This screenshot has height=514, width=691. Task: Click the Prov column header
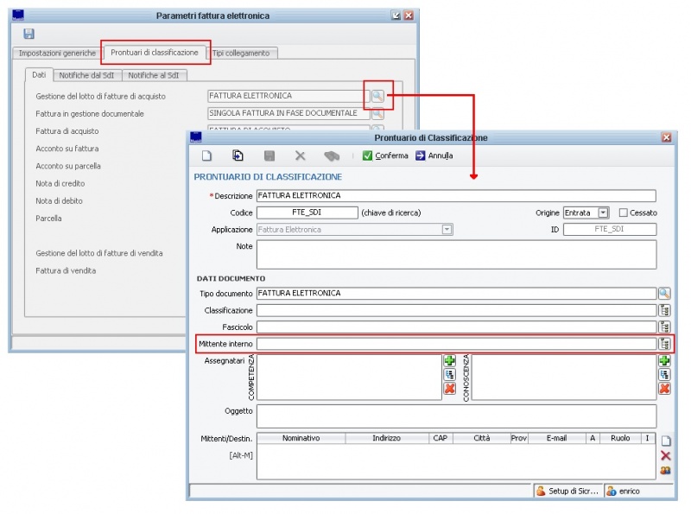click(x=519, y=438)
